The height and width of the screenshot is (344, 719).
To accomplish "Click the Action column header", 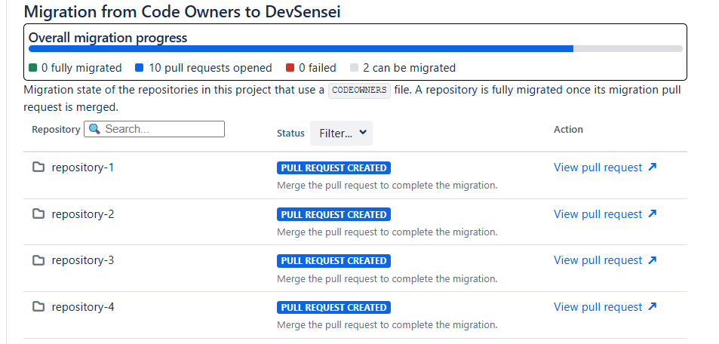I will [x=568, y=129].
